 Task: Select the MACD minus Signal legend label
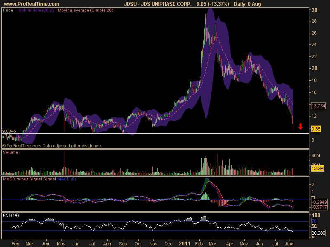[23, 179]
